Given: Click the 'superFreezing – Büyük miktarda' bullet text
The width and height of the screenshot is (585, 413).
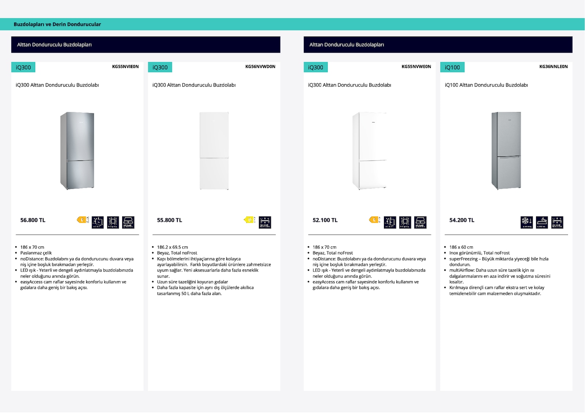Looking at the screenshot, I should [499, 262].
